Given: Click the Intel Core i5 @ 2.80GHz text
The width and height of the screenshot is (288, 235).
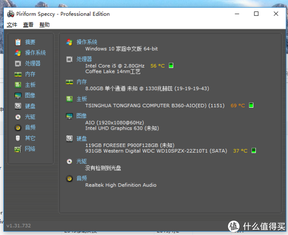Looking at the screenshot, I should click(x=115, y=66).
